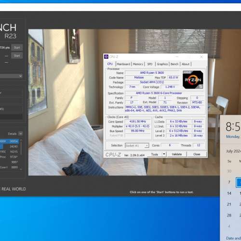Click the Instructions text box in CPU-Z
The image size is (241, 241).
(x=164, y=109)
